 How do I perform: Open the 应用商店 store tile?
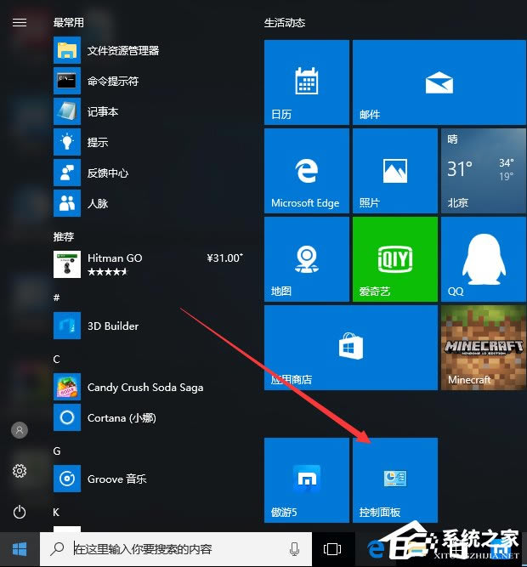[x=350, y=347]
